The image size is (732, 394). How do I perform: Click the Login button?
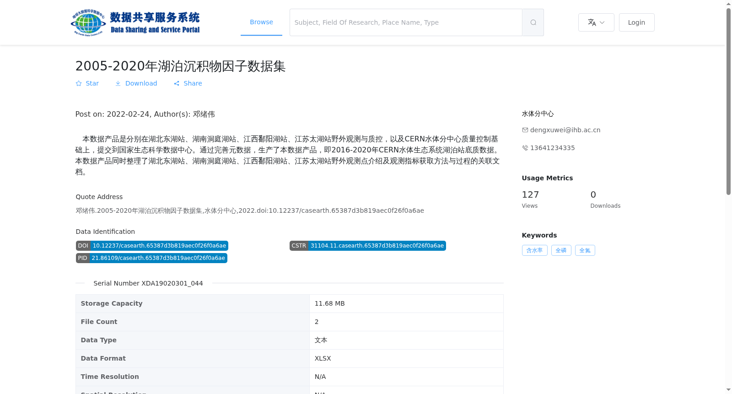pyautogui.click(x=636, y=22)
